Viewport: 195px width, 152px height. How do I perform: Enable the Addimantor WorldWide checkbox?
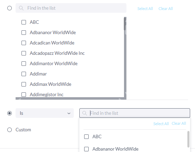coord(24,64)
